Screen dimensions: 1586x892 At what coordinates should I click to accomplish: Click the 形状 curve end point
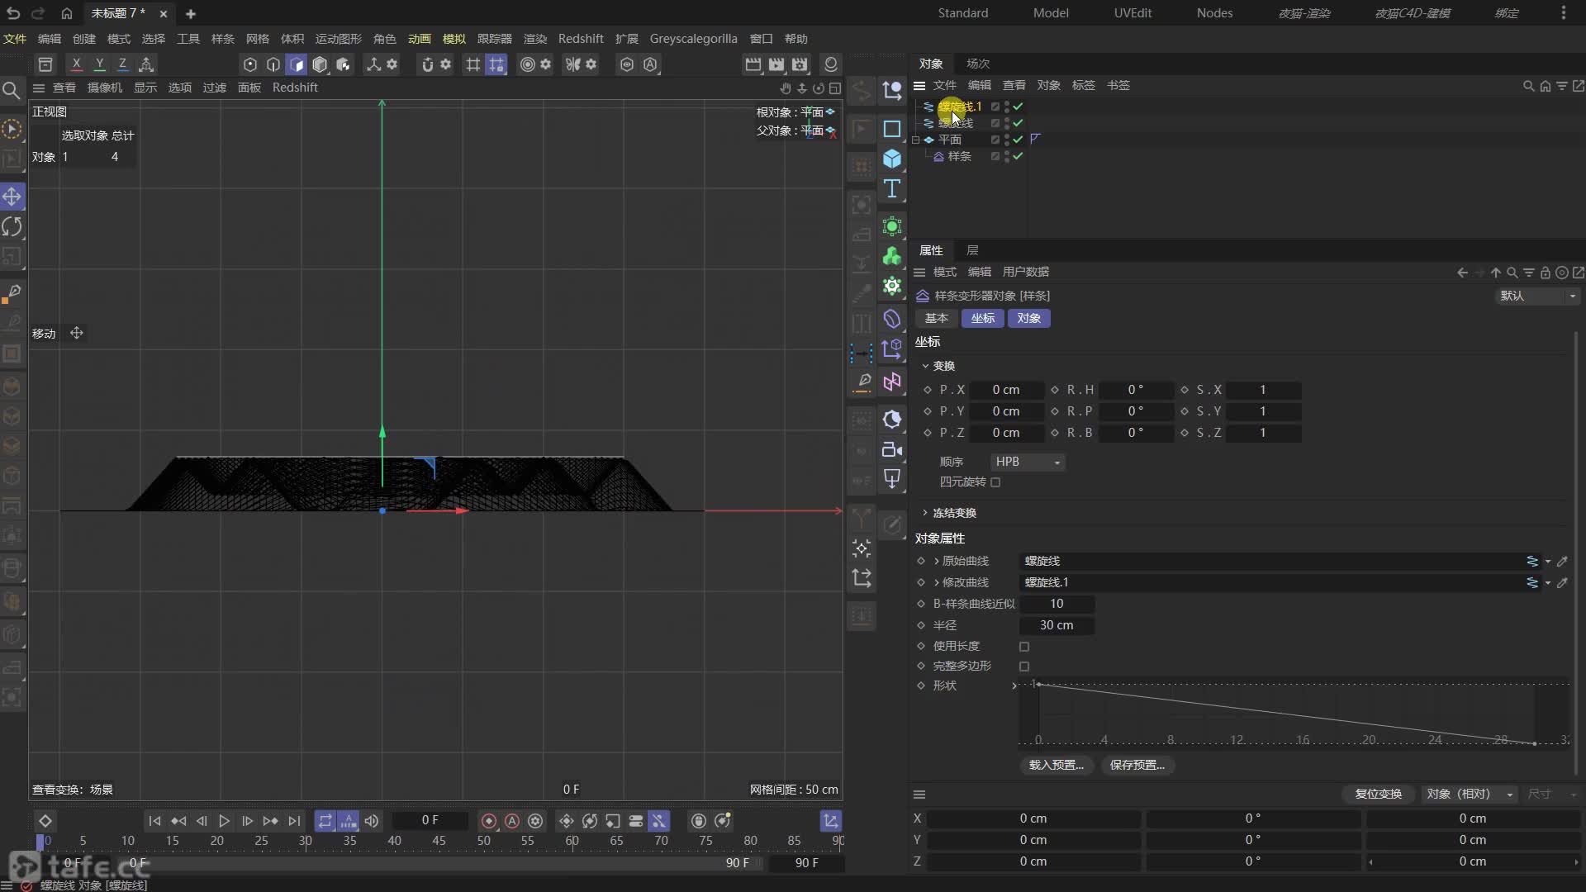click(1535, 743)
